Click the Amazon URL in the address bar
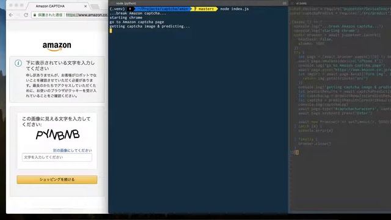Viewport: 391px width, 220px height. click(x=87, y=15)
